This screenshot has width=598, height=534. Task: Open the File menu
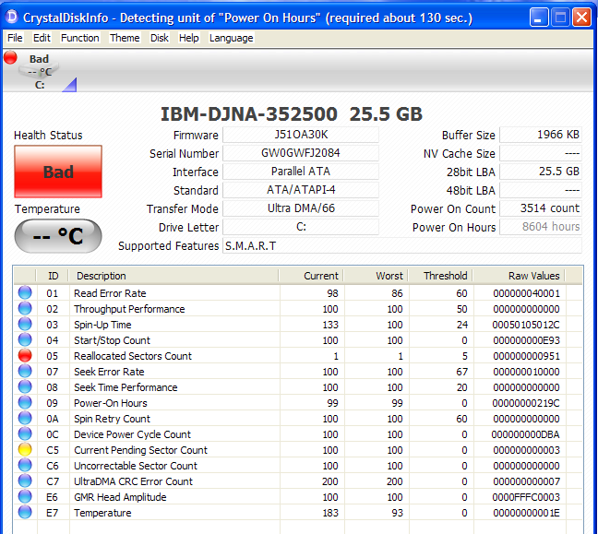(15, 38)
